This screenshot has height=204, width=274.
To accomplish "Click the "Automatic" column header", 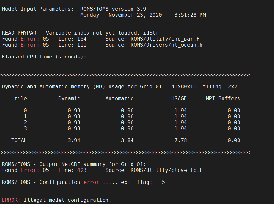I will tap(119, 98).
